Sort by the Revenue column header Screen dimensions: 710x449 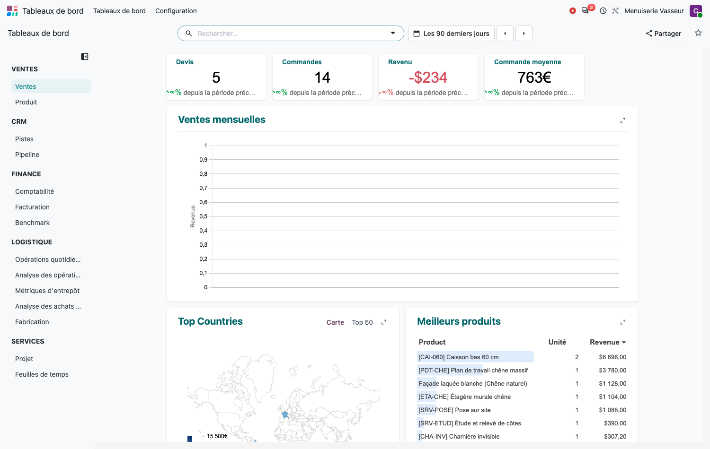click(608, 342)
